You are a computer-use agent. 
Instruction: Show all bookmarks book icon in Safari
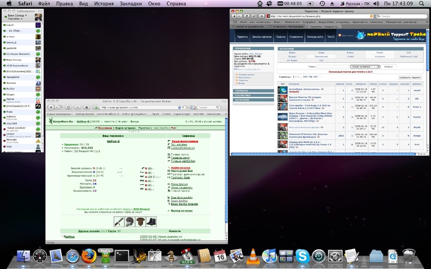pyautogui.click(x=235, y=22)
